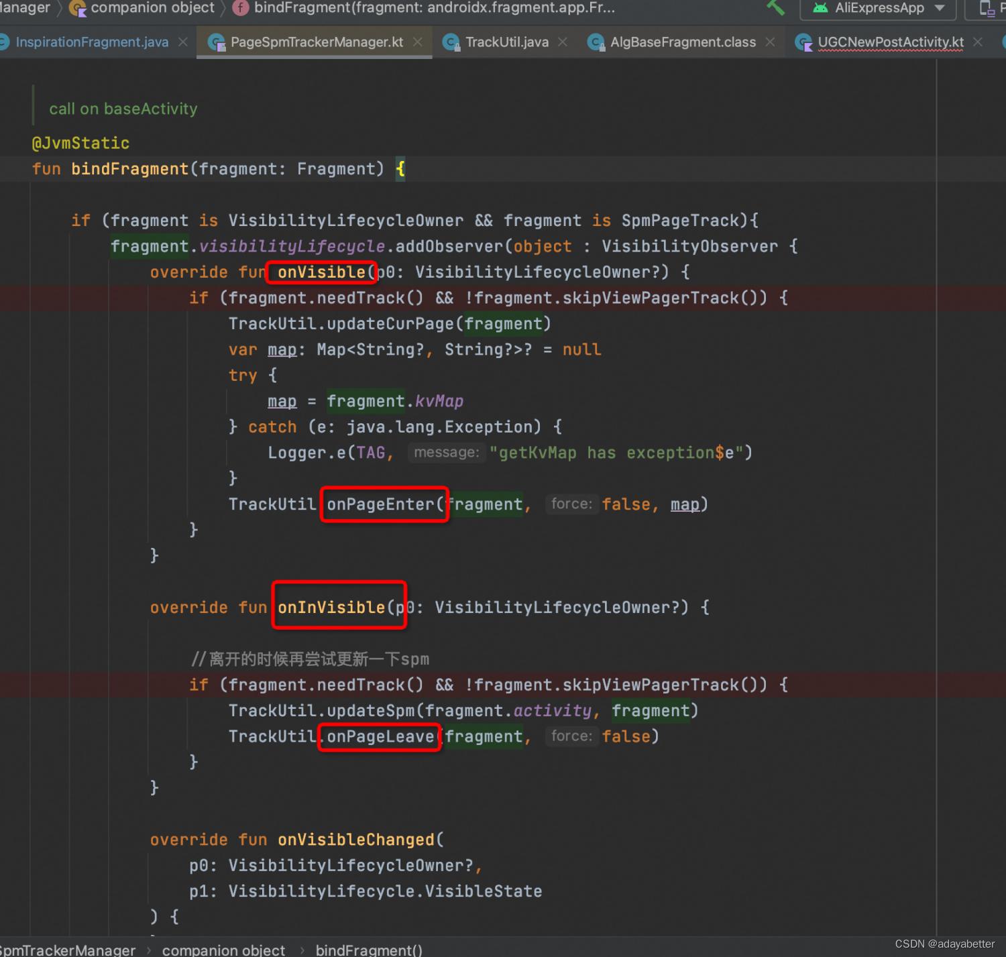
Task: Open the AliExpressApp run configuration dropdown
Action: tap(879, 8)
